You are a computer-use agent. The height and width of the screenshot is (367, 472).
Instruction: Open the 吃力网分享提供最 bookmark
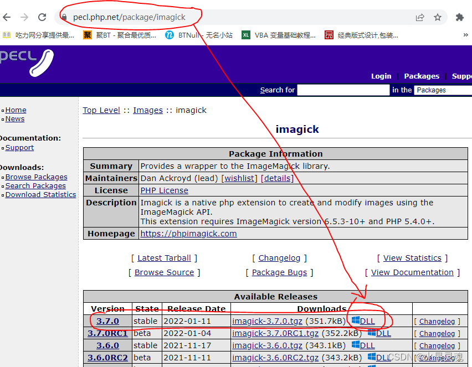(39, 35)
